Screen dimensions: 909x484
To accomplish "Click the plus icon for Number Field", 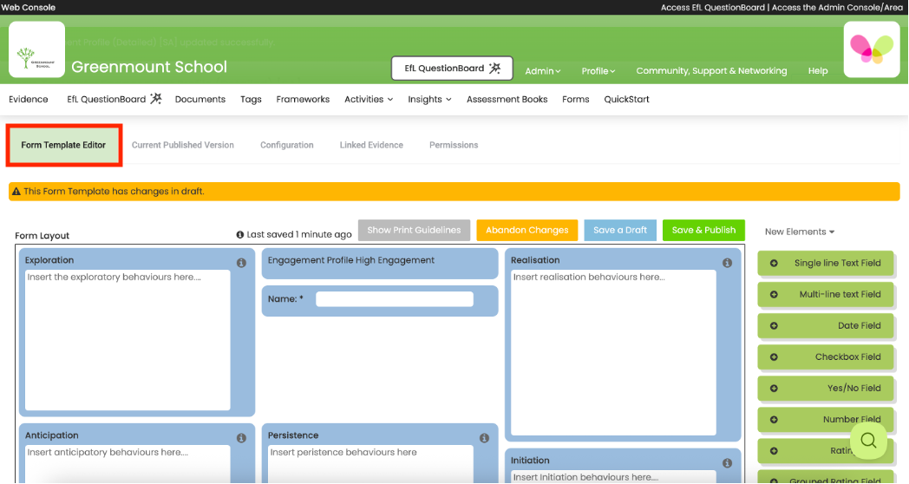I will pyautogui.click(x=774, y=420).
